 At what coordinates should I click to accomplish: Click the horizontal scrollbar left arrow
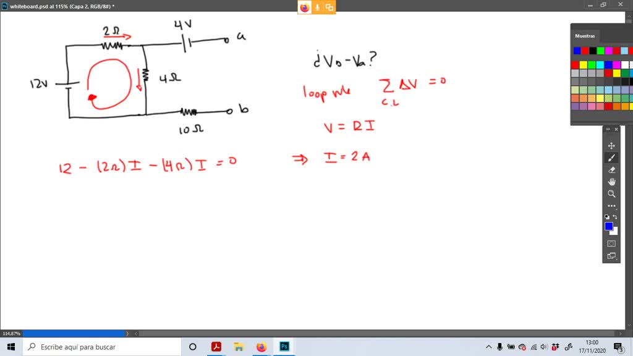pos(137,333)
